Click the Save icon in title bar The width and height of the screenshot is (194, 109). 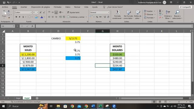(x=4, y=2)
